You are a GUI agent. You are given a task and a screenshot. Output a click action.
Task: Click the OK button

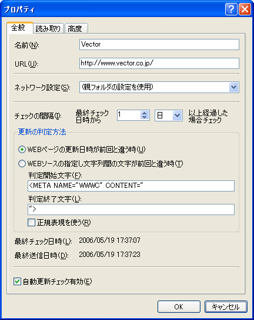[x=179, y=306]
